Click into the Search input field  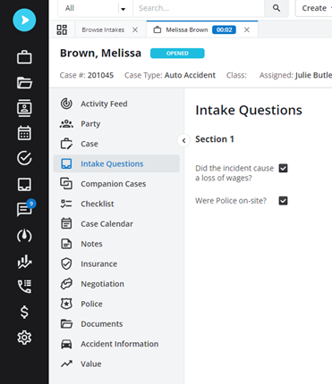(x=199, y=8)
